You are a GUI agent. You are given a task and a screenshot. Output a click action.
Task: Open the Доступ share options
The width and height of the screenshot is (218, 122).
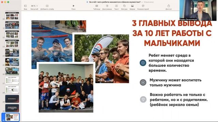[x=169, y=7]
